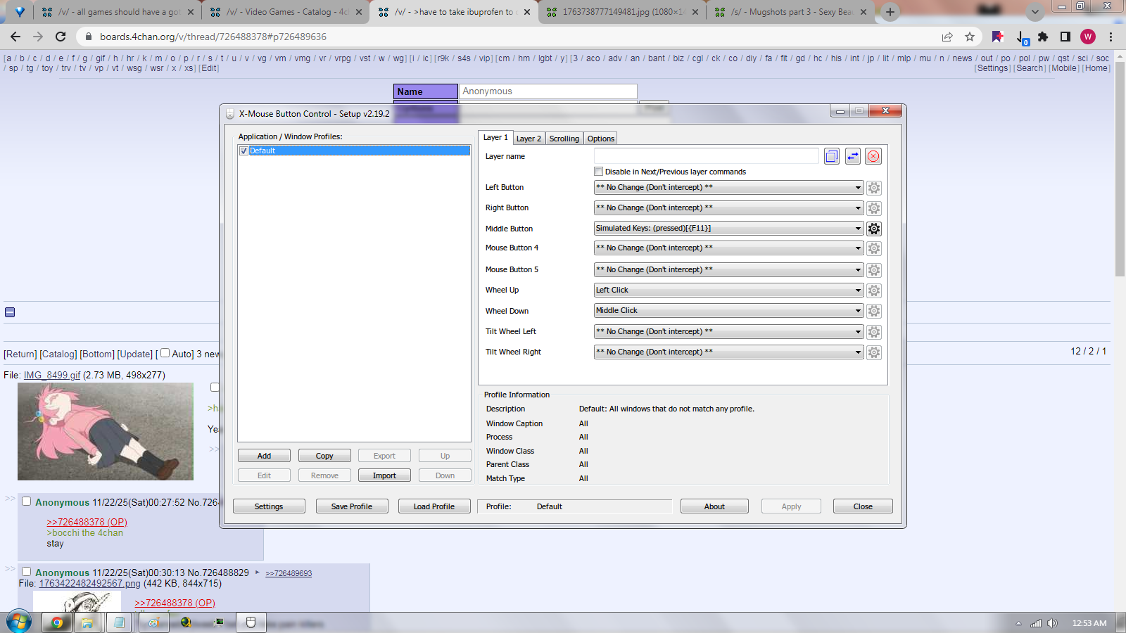1126x633 pixels.
Task: Click the Import button
Action: (x=384, y=475)
